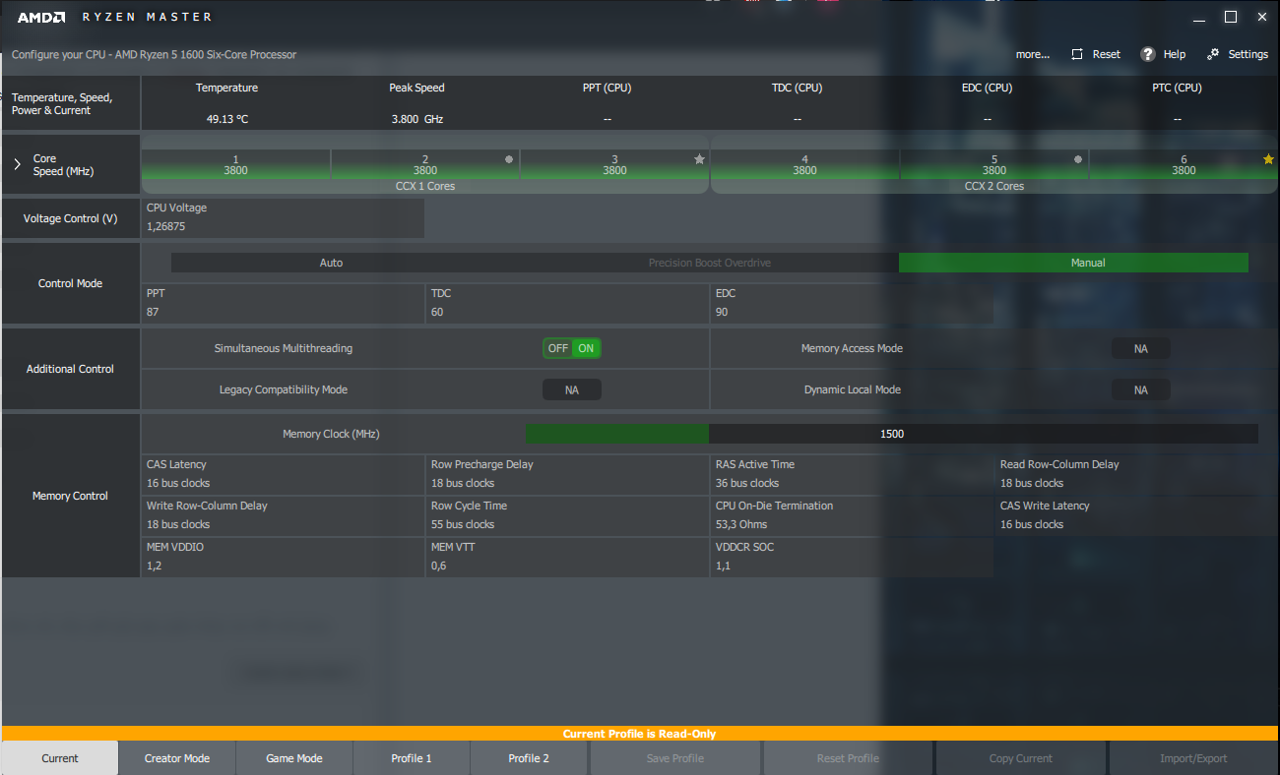Click the Reset icon in header

click(x=1077, y=54)
